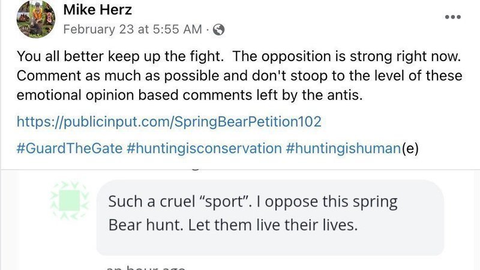Click the green patterned commenter avatar
480x270 pixels.
70,199
